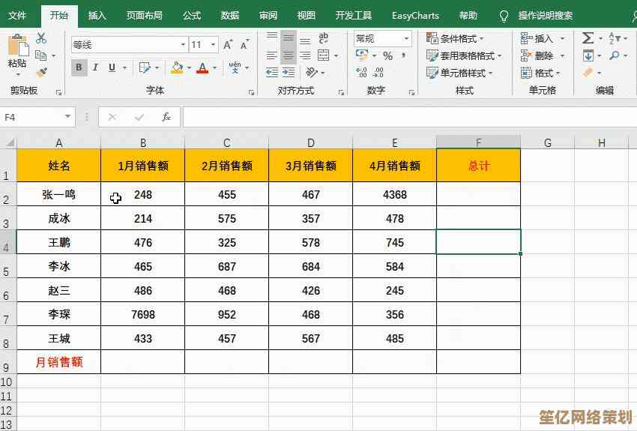
Task: Click the AutoSum sigma icon
Action: pyautogui.click(x=588, y=38)
